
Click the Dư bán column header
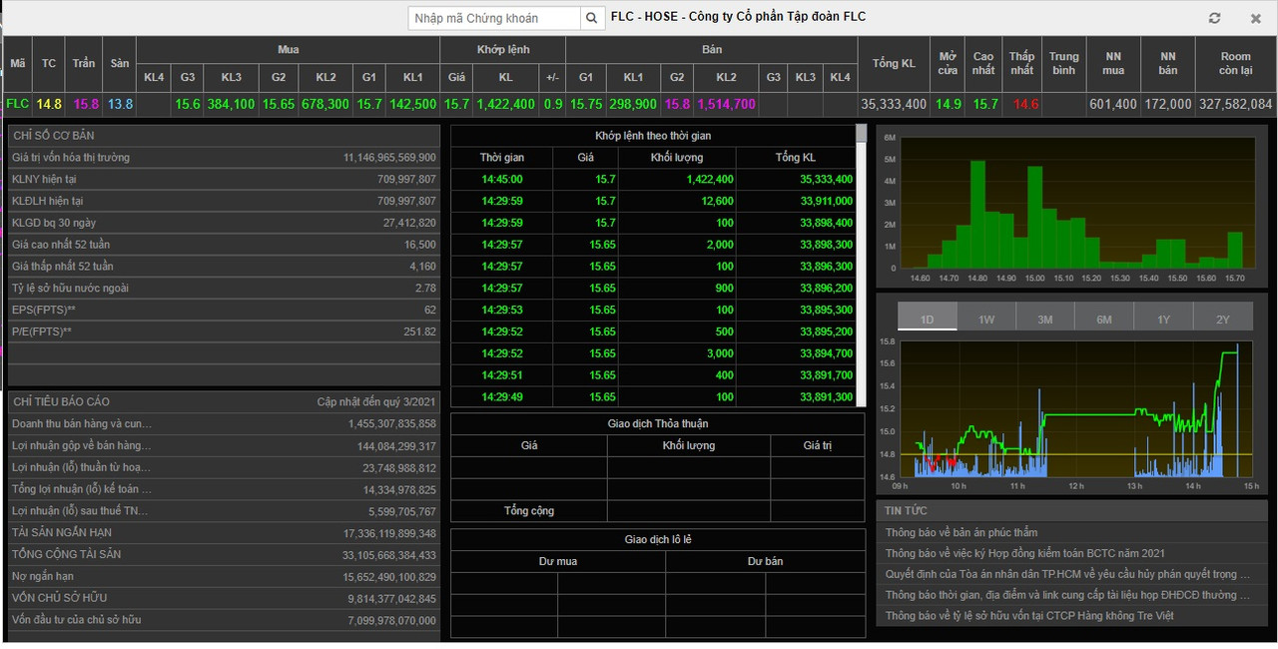[765, 561]
